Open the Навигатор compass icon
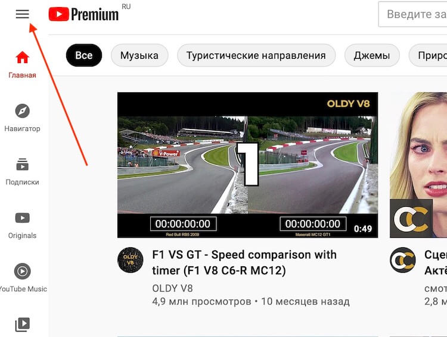 coord(22,111)
